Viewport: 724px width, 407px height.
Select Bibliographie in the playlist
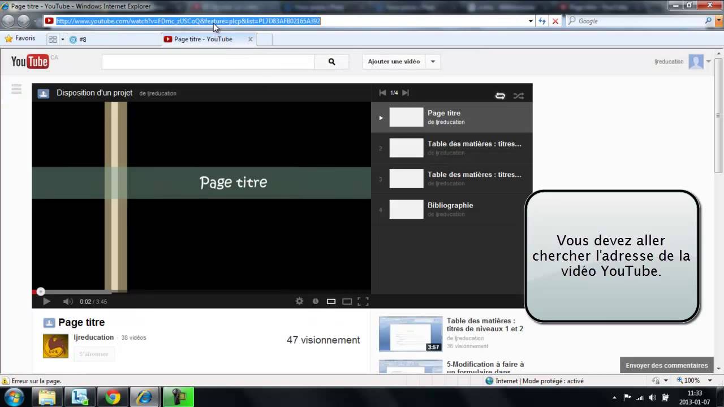click(451, 209)
